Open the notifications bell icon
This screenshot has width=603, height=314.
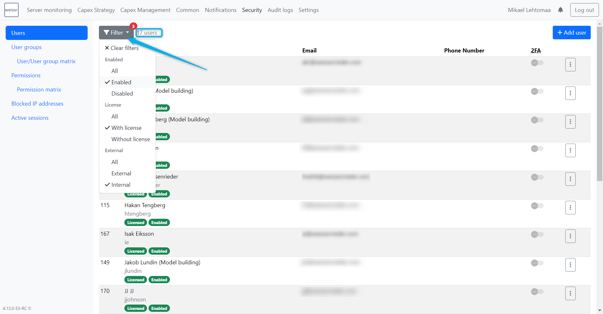click(561, 10)
